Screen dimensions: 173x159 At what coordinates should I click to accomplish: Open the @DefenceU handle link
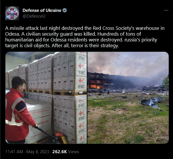click(x=34, y=16)
